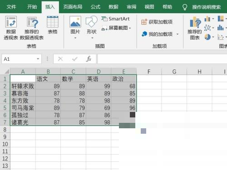The height and width of the screenshot is (170, 227).
Task: Select column F header
Action: [149, 72]
